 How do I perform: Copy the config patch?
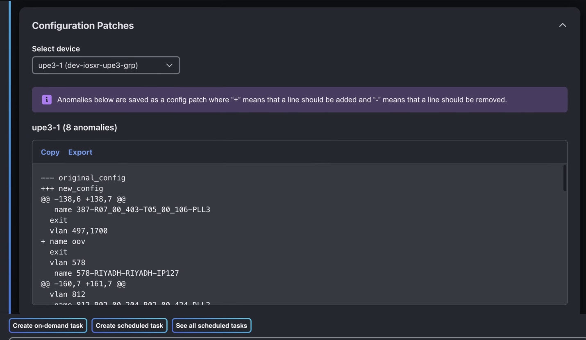[x=50, y=152]
